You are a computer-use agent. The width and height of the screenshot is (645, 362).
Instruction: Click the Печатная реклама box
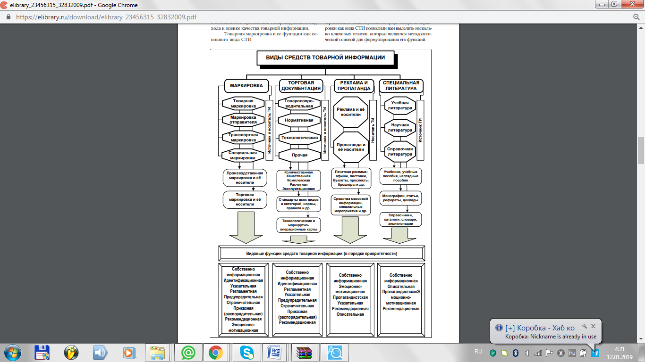pos(350,179)
